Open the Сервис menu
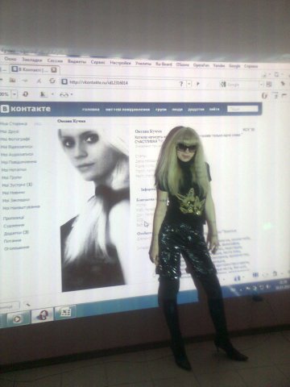Screen dimensions: 290x387 click(98, 62)
